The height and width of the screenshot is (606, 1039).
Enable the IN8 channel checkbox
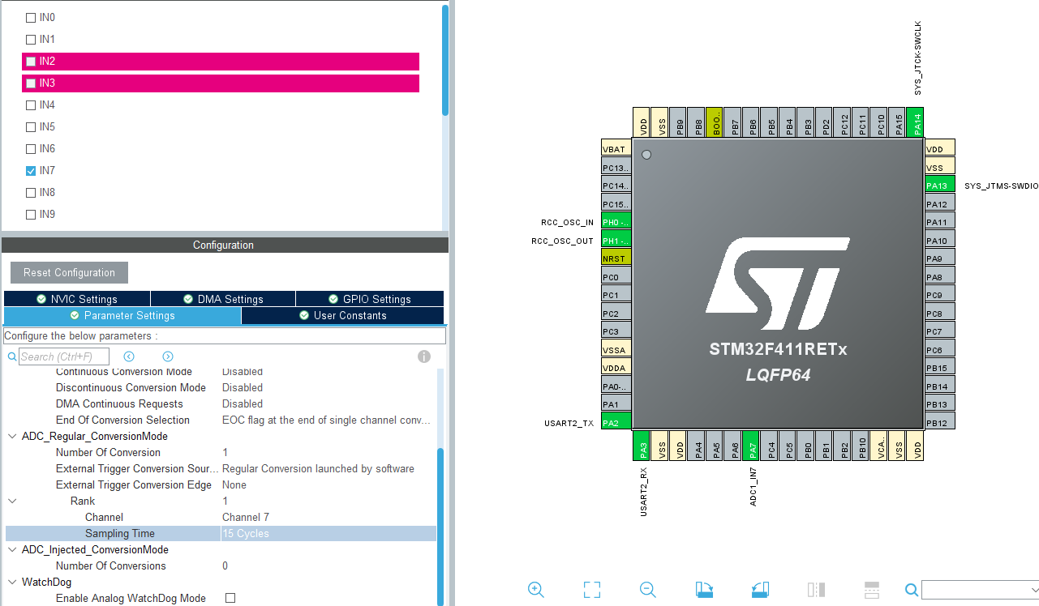(31, 192)
